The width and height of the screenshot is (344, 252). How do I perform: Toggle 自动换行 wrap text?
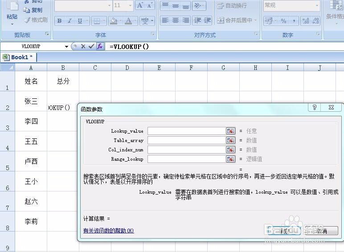click(232, 5)
